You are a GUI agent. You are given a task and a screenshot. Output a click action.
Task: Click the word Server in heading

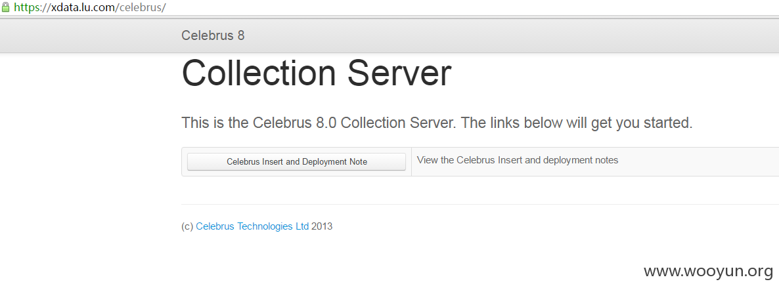pos(399,73)
